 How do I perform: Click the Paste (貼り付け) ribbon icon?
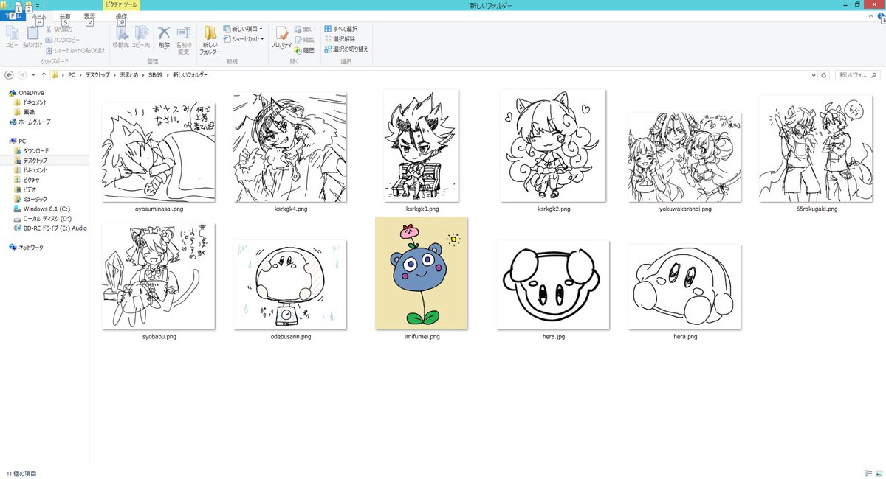click(x=32, y=34)
